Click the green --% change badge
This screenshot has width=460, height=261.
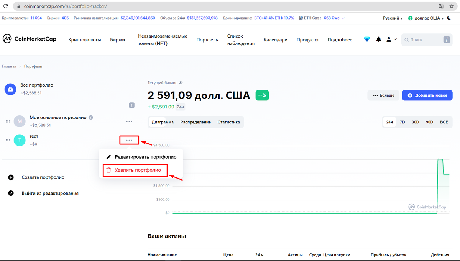click(262, 95)
